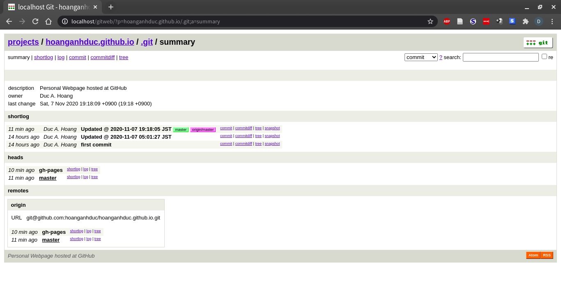The height and width of the screenshot is (288, 561).
Task: Click the browser address bar URL
Action: pyautogui.click(x=146, y=21)
